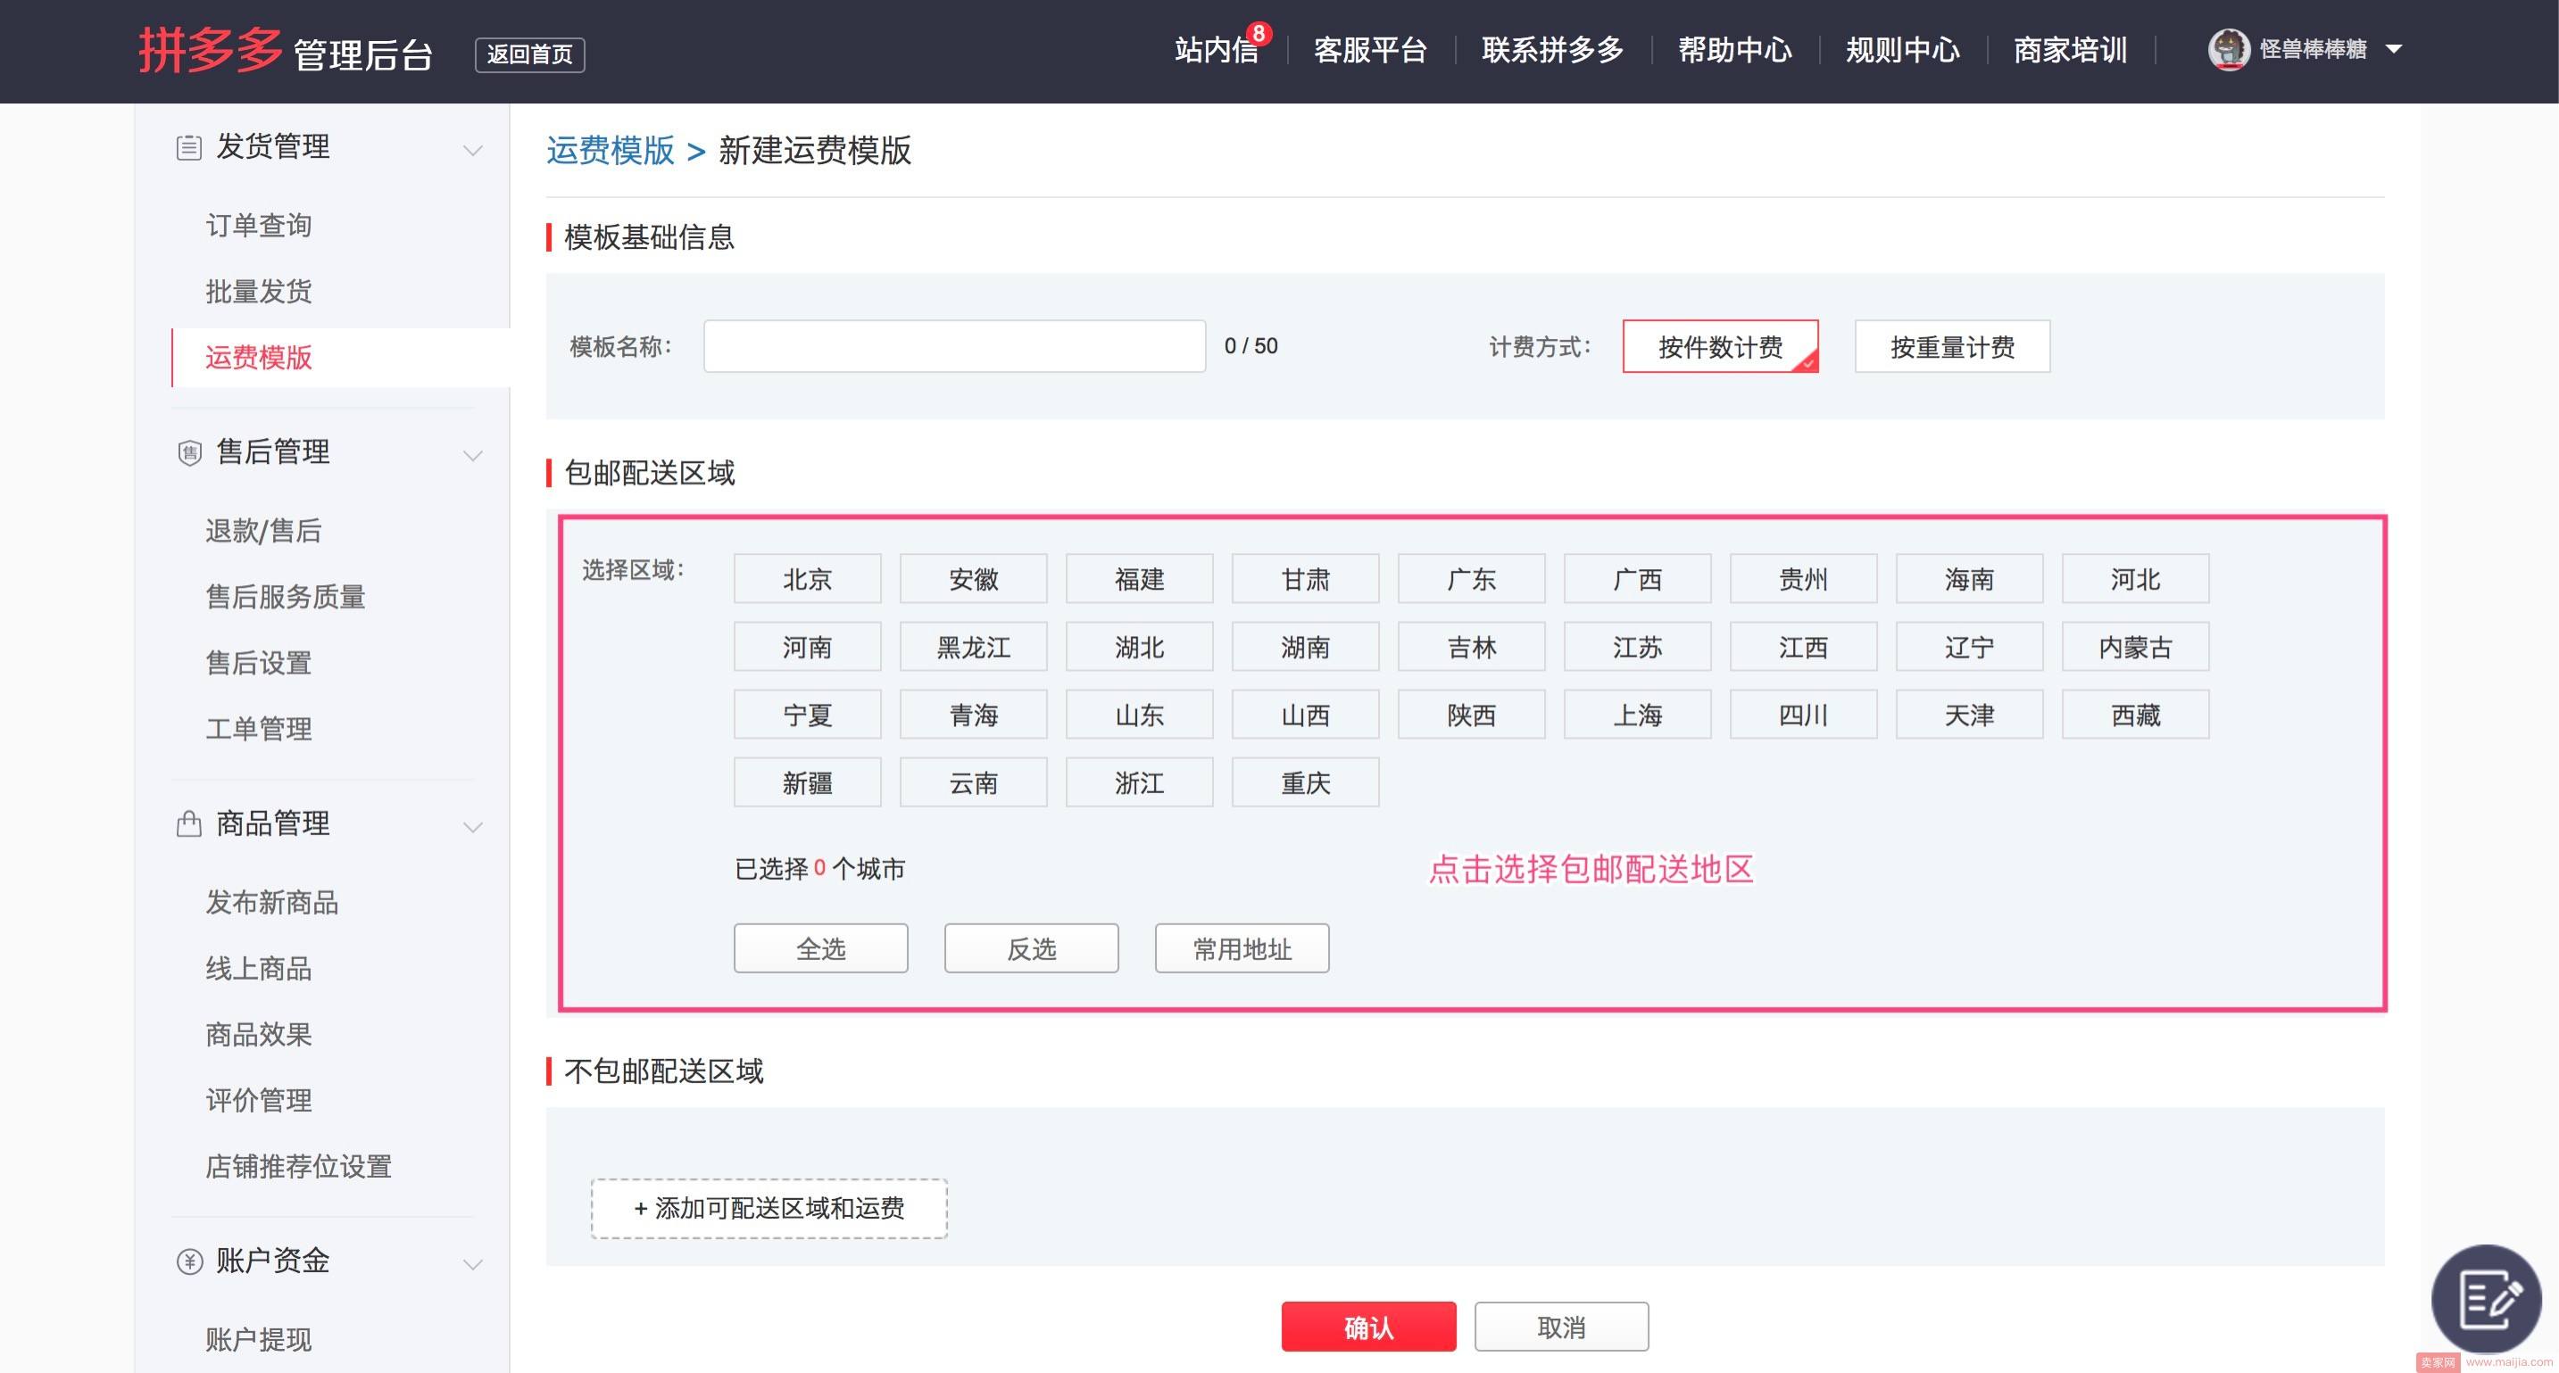
Task: Collapse the 账户资金 section chevron
Action: (473, 1264)
